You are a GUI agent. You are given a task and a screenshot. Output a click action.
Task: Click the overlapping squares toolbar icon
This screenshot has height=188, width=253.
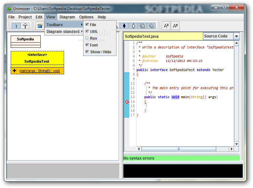(x=142, y=26)
